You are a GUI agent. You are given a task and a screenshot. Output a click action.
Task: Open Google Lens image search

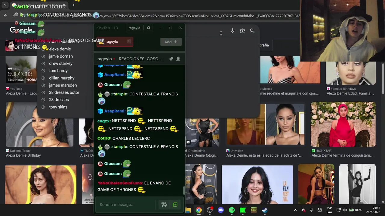point(242,31)
